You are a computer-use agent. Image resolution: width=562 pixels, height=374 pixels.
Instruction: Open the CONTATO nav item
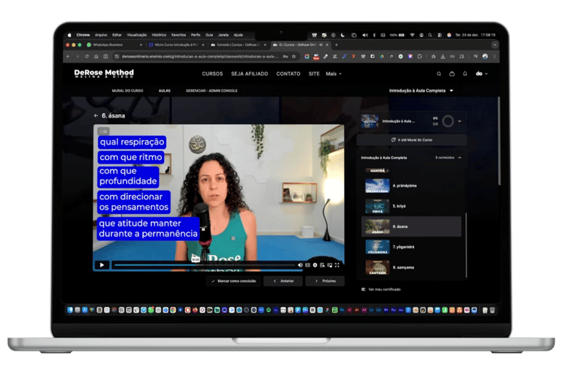288,74
